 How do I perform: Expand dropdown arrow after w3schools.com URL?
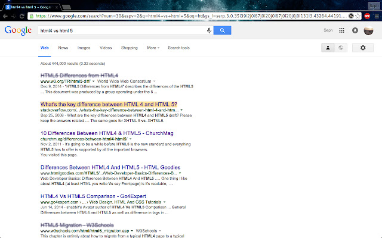coord(132,231)
